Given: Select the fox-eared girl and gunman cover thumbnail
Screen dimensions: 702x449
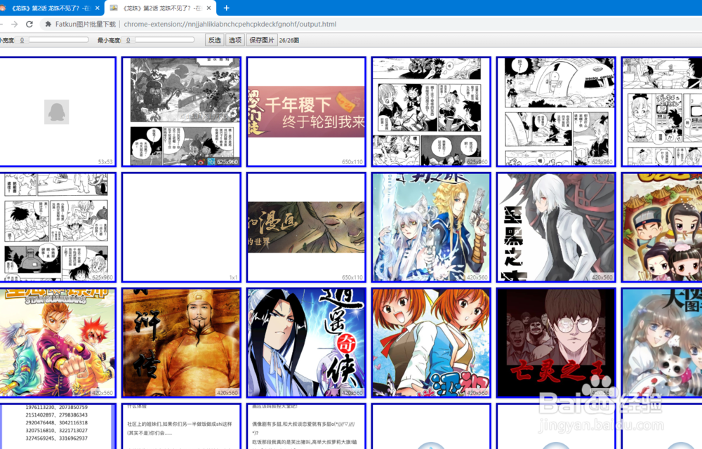Looking at the screenshot, I should tap(431, 227).
